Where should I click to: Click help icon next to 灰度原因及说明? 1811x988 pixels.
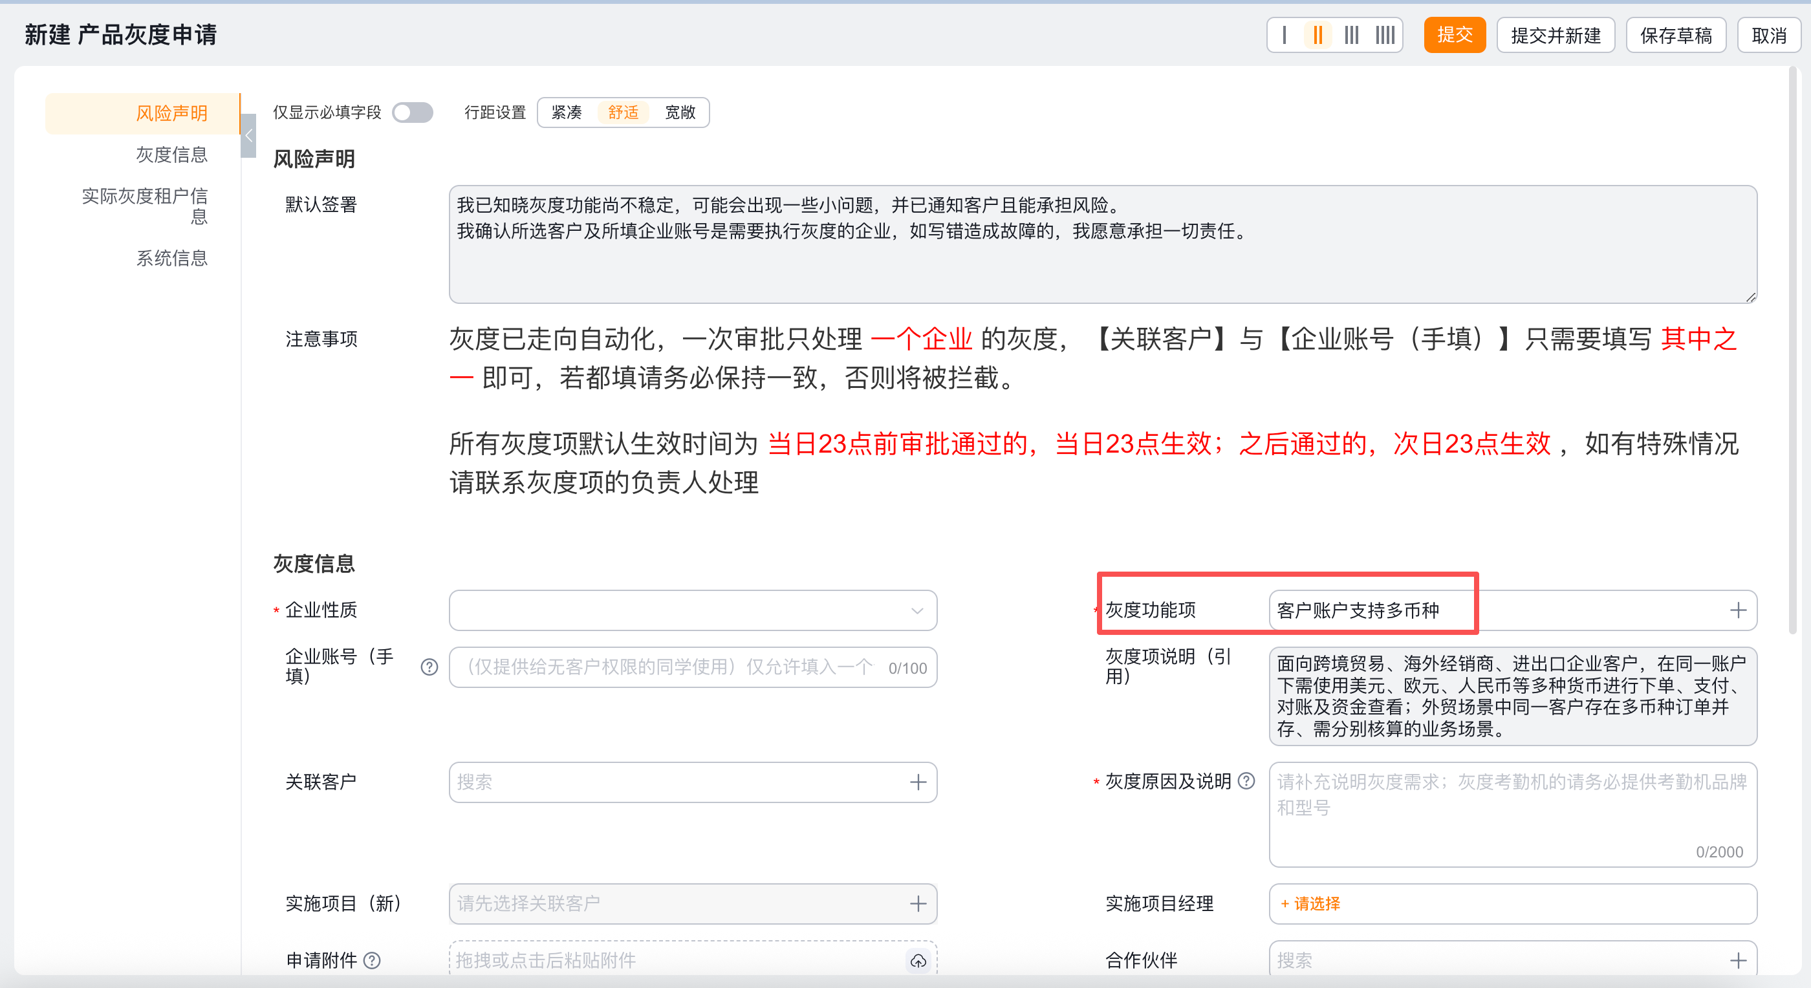[x=1246, y=780]
